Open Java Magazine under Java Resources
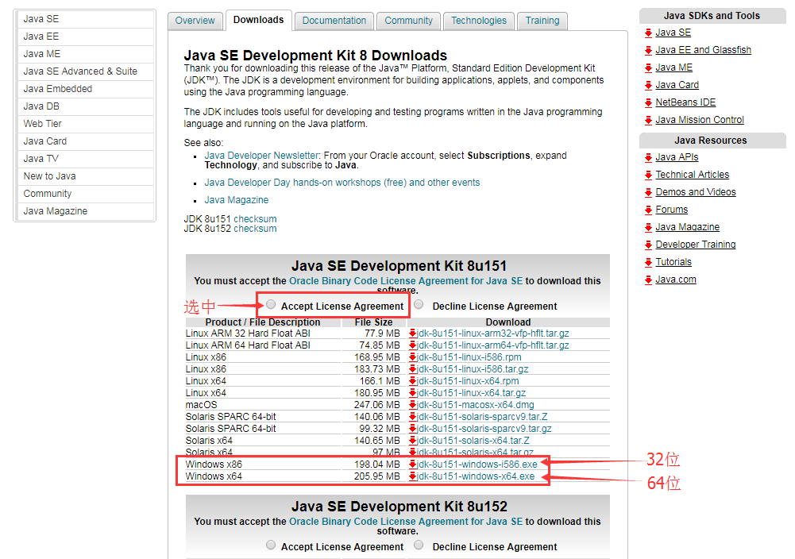The image size is (795, 559). coord(688,227)
